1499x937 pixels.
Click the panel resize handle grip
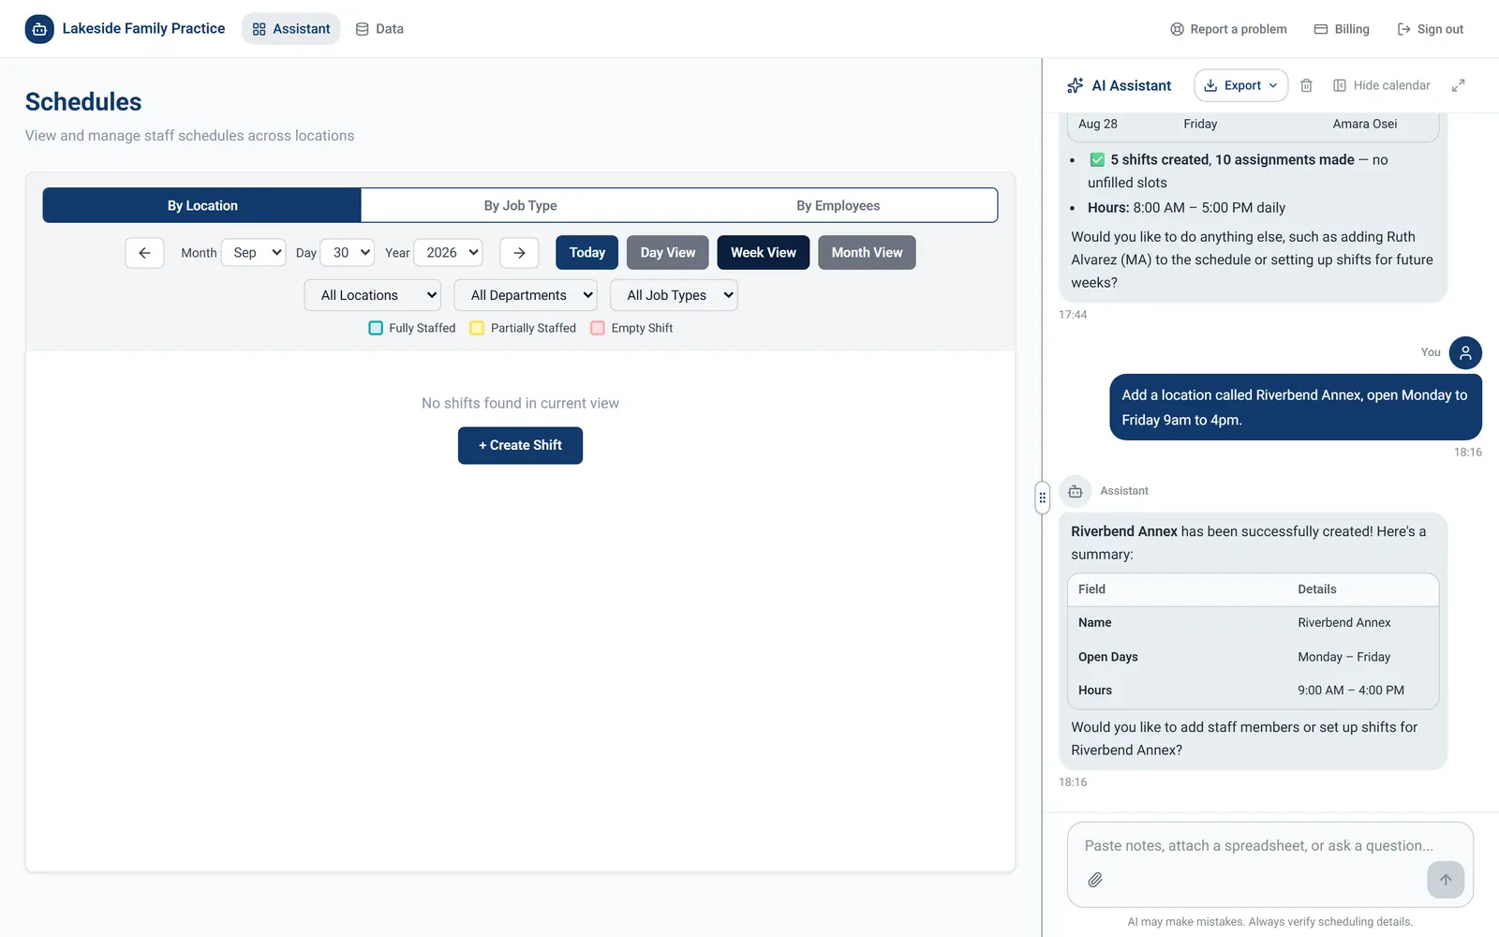(x=1042, y=498)
